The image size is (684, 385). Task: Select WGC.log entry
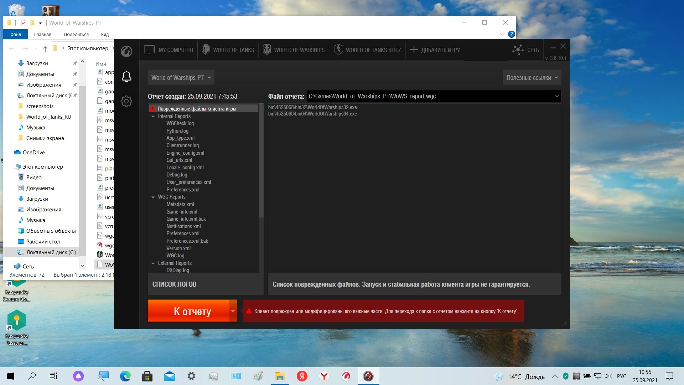click(175, 256)
